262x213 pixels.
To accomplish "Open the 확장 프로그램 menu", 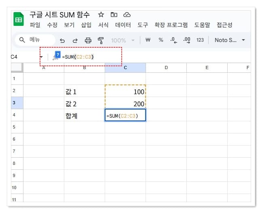I will click(x=171, y=25).
